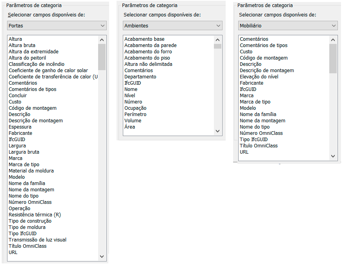The image size is (343, 265).
Task: Choose the Departamento field in Ambientes
Action: tap(140, 77)
